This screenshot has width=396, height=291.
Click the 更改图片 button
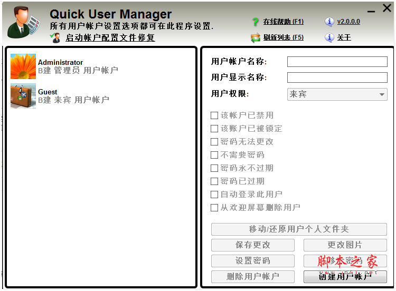tap(345, 245)
